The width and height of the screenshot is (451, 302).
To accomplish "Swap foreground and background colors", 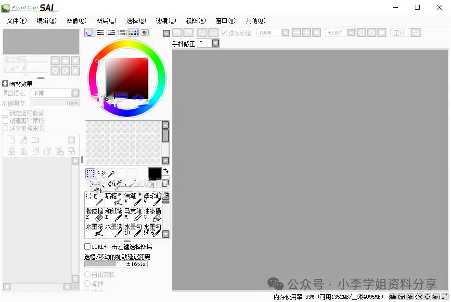I will click(x=166, y=171).
